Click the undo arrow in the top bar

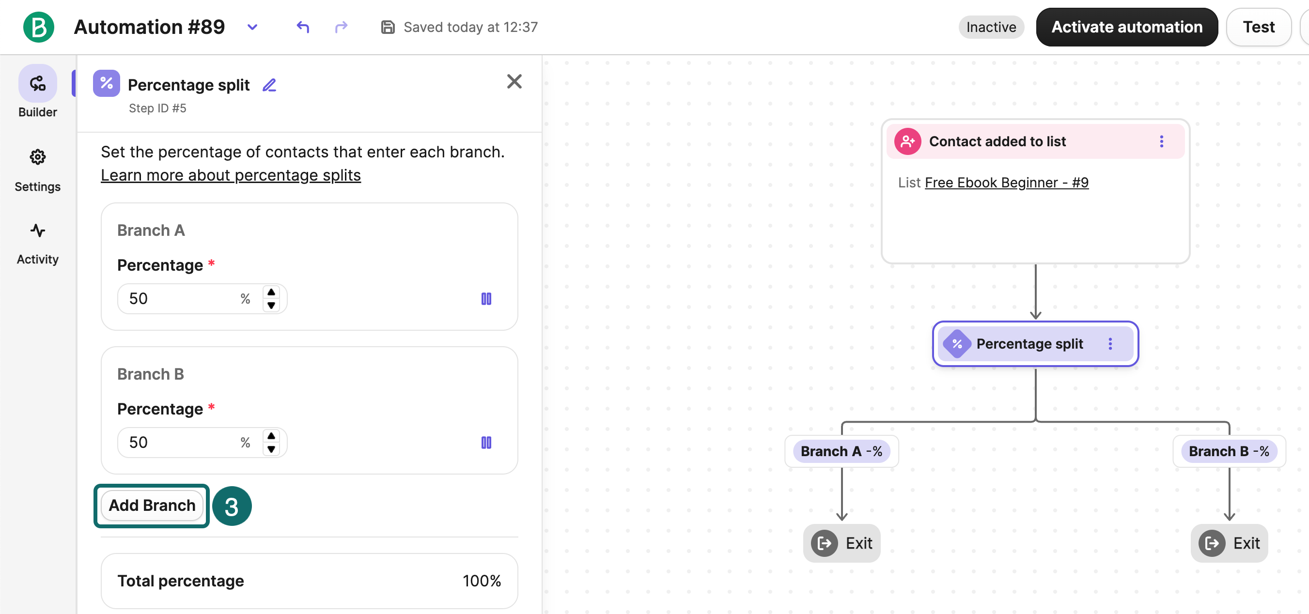[303, 27]
